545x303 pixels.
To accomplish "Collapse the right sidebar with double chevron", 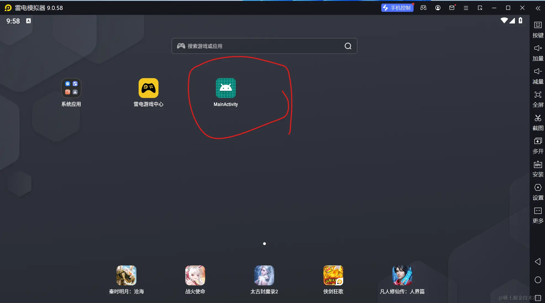I will pyautogui.click(x=538, y=8).
